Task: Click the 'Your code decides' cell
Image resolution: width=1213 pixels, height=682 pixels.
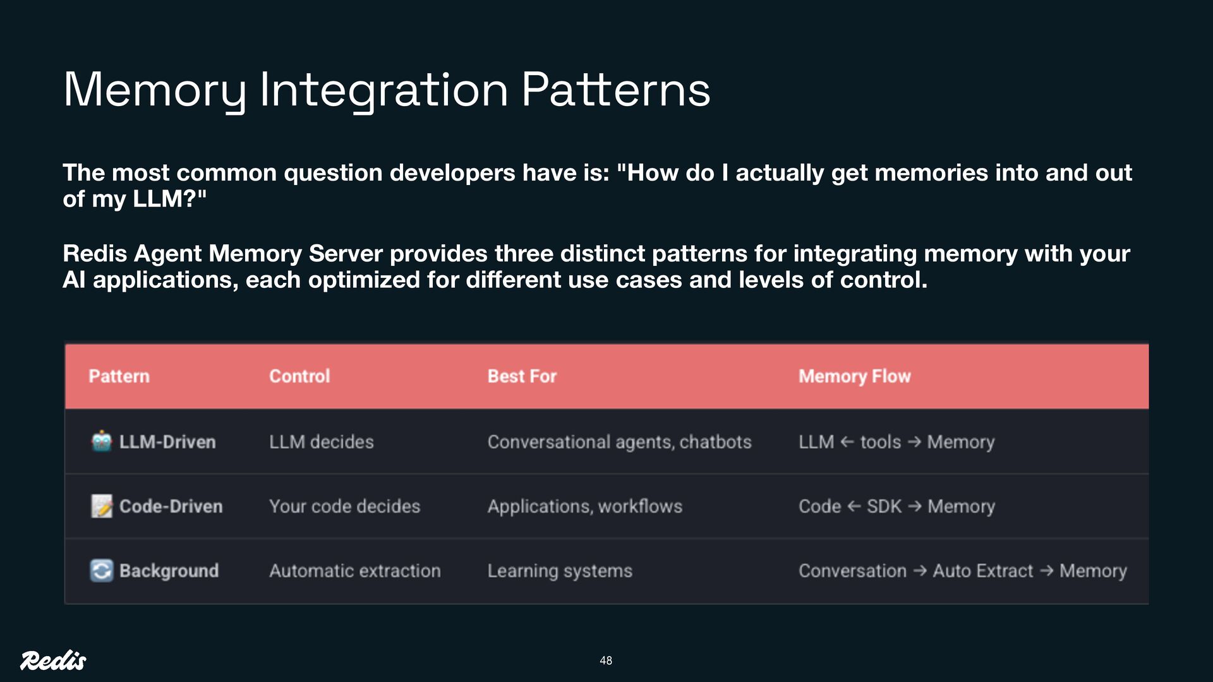Action: click(344, 506)
